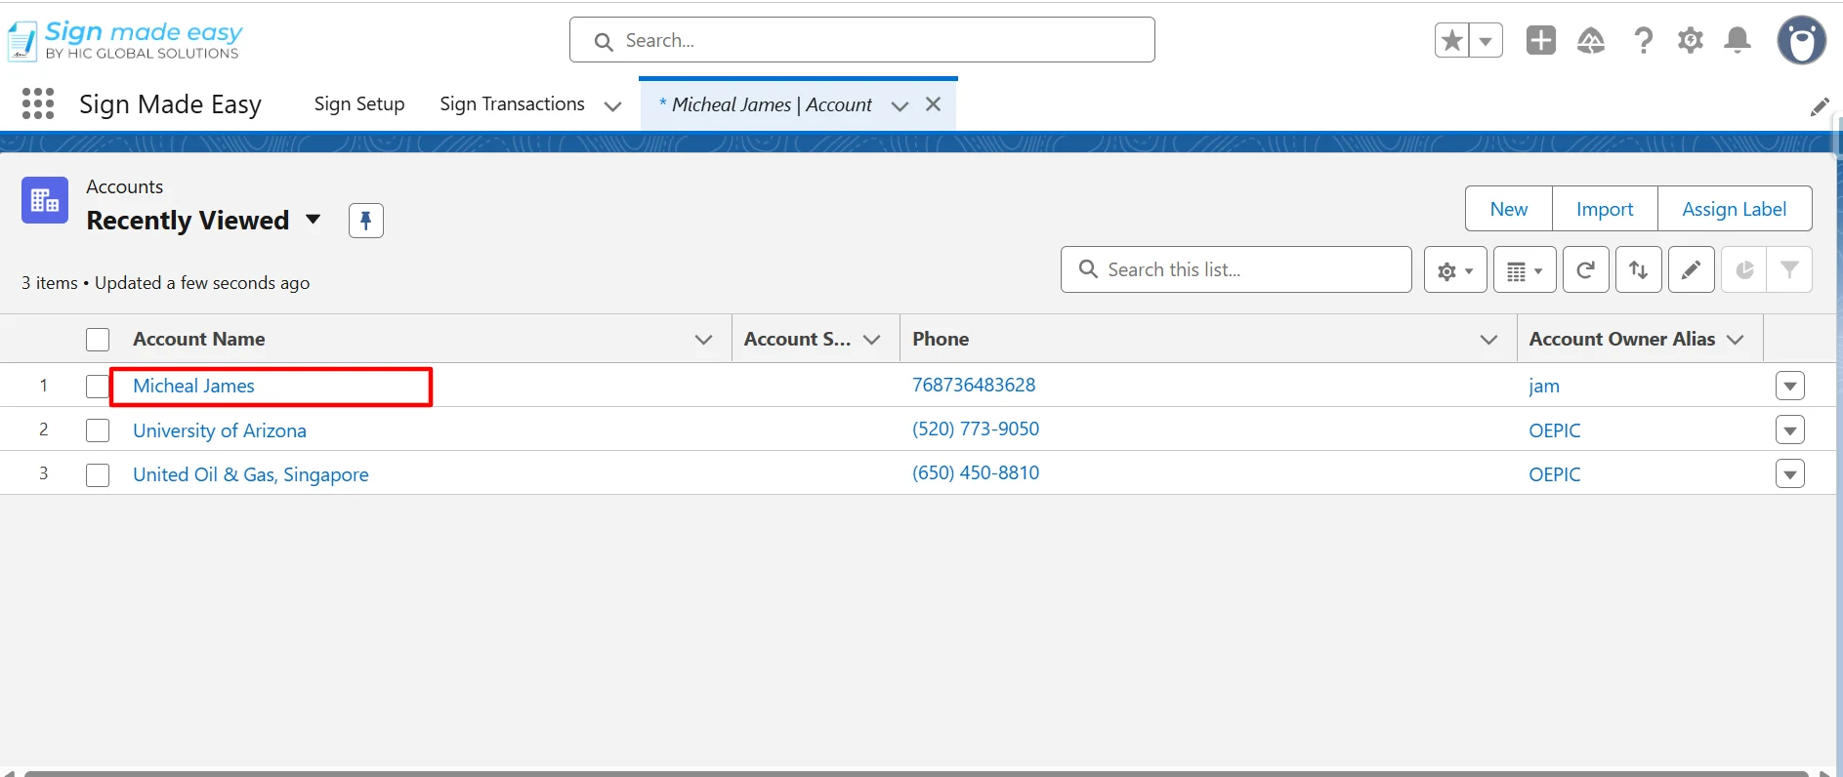This screenshot has height=777, width=1843.
Task: Open the Setup gear icon
Action: pyautogui.click(x=1691, y=40)
